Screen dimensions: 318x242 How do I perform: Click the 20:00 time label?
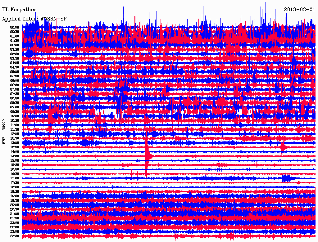15,205
